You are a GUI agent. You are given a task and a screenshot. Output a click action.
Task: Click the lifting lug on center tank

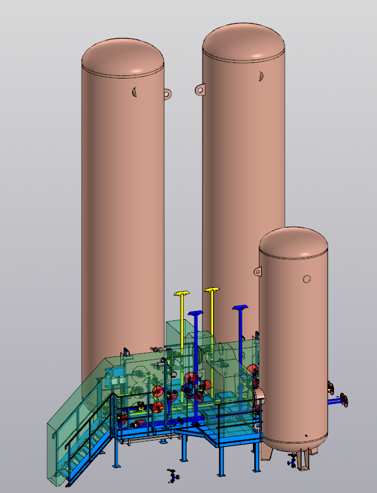pyautogui.click(x=200, y=90)
